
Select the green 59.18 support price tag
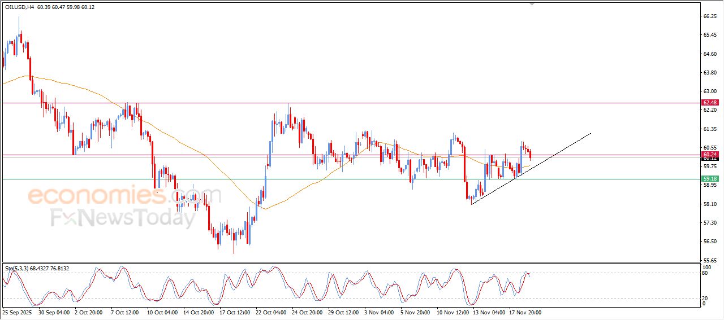[x=709, y=179]
